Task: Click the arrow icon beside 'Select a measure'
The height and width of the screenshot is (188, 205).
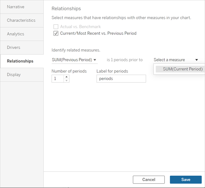Action: pyautogui.click(x=196, y=60)
